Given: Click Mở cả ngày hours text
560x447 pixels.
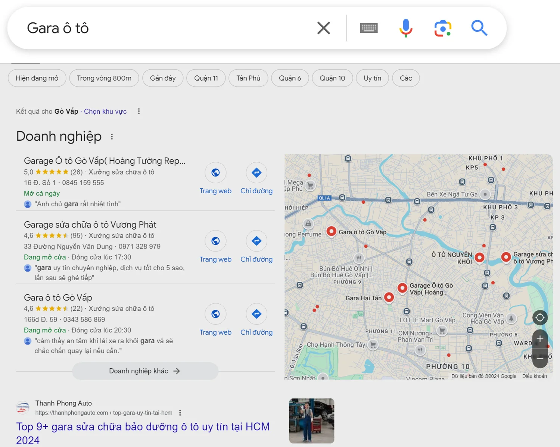Looking at the screenshot, I should click(x=42, y=193).
